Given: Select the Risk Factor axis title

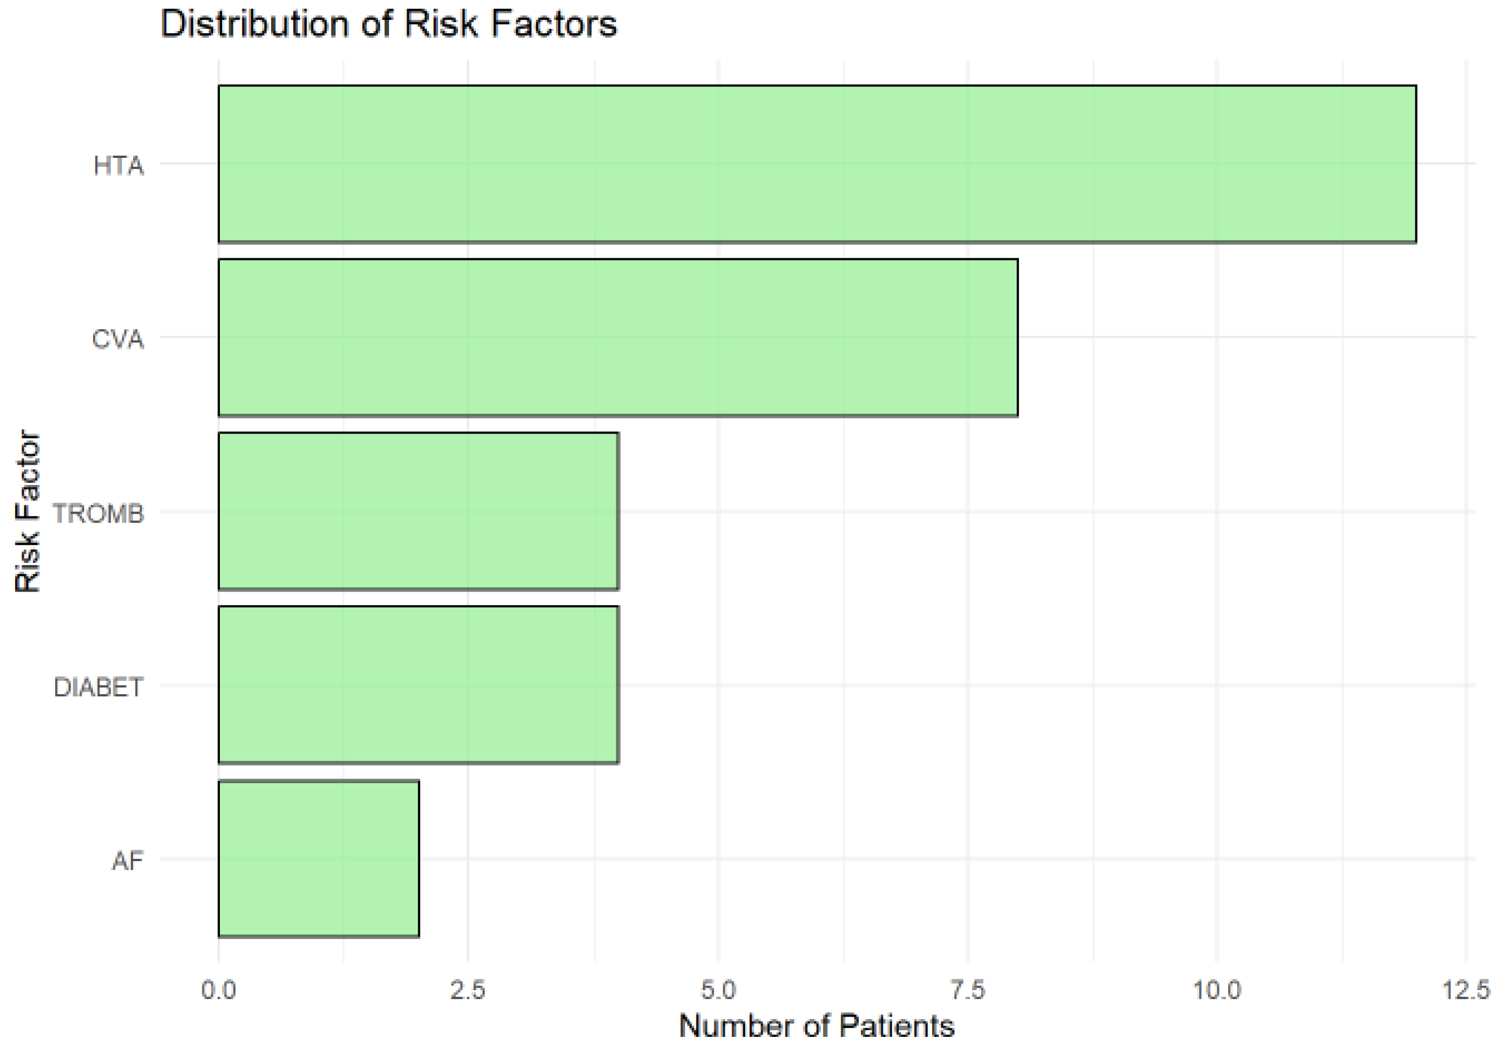Looking at the screenshot, I should pyautogui.click(x=28, y=511).
